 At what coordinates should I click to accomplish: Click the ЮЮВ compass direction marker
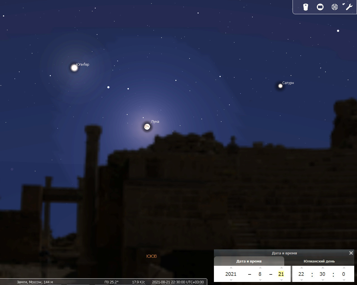pyautogui.click(x=151, y=256)
